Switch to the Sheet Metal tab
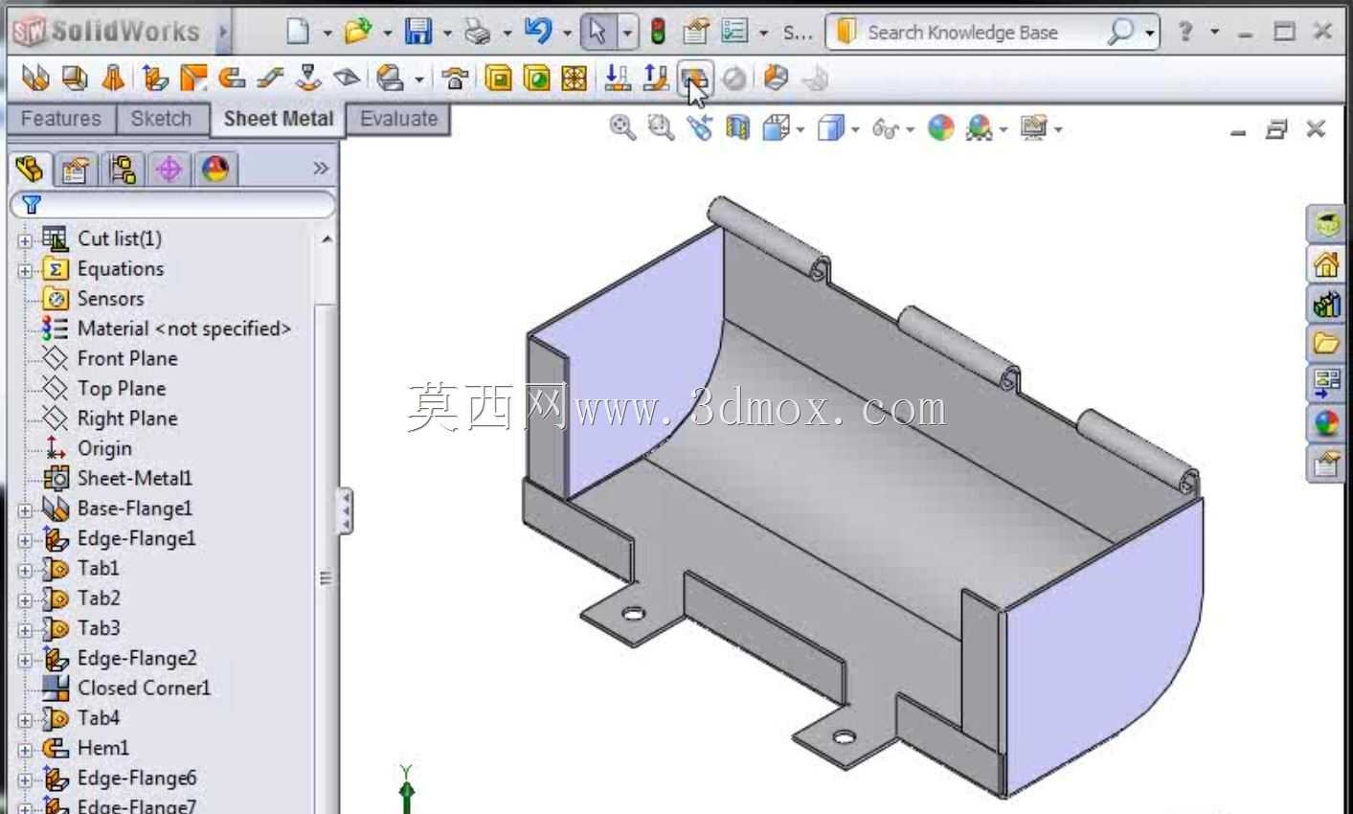Image resolution: width=1353 pixels, height=814 pixels. [278, 119]
